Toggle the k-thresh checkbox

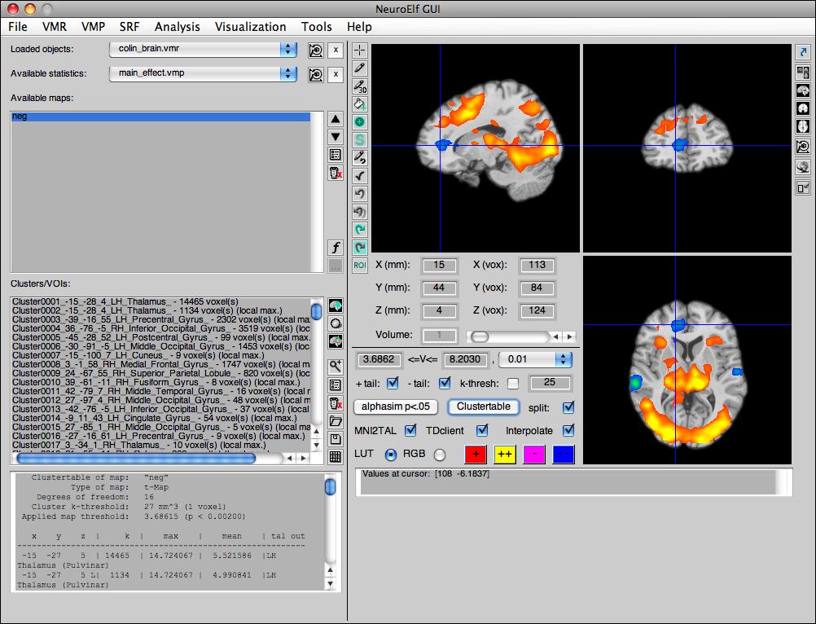click(513, 384)
